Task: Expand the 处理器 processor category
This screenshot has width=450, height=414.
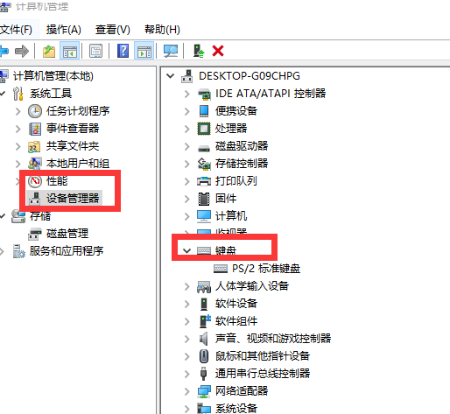Action: (187, 129)
